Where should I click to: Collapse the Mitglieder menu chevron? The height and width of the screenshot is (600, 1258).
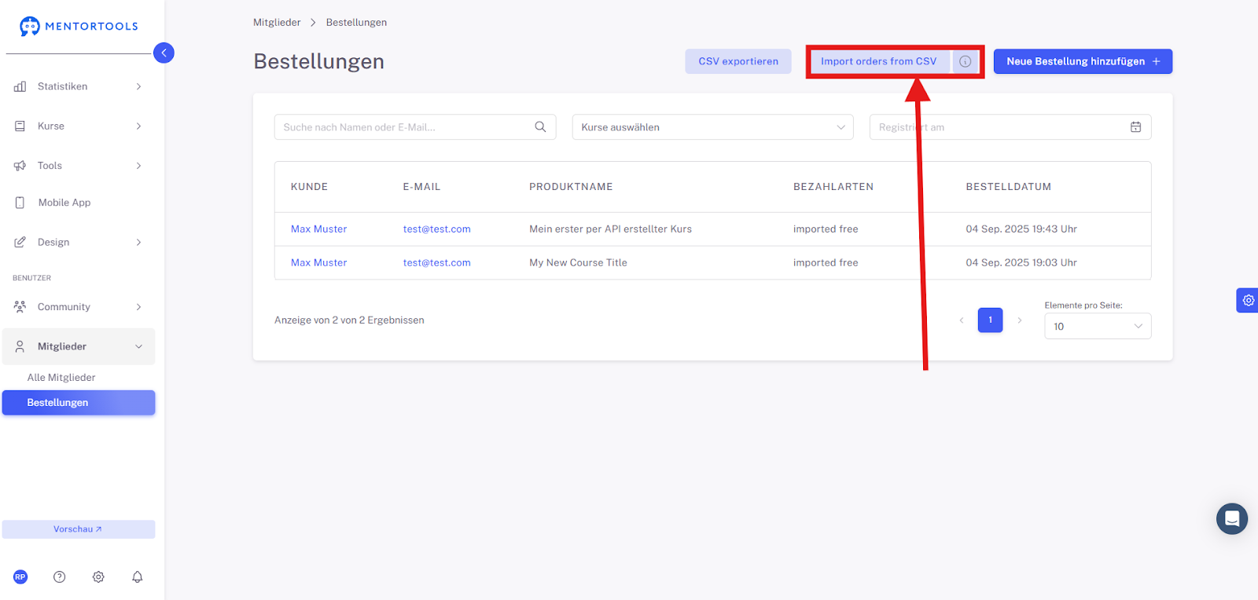click(138, 346)
